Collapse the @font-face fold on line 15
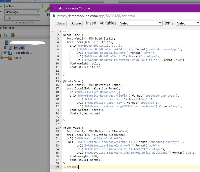The width and height of the screenshot is (200, 172). click(61, 81)
